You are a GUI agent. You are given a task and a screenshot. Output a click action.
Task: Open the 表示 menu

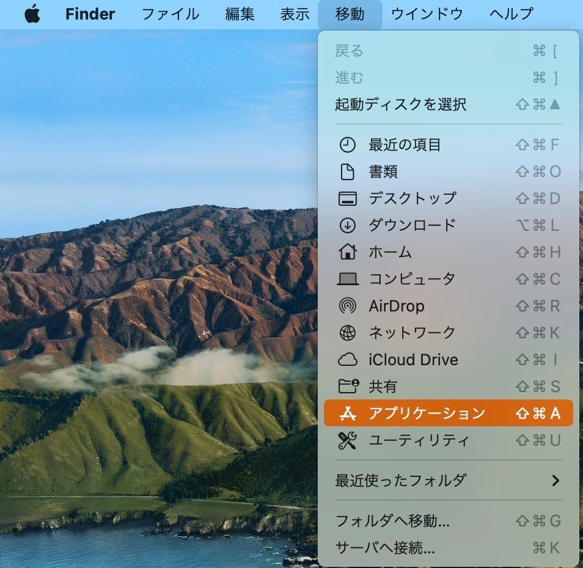[295, 14]
